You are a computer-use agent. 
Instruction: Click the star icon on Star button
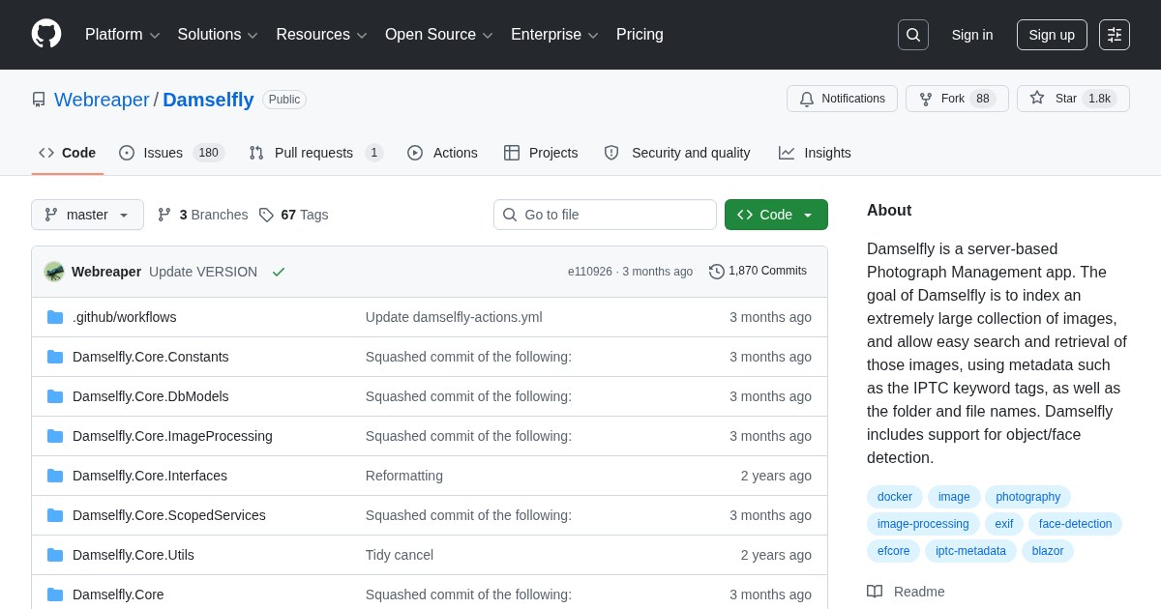coord(1037,99)
